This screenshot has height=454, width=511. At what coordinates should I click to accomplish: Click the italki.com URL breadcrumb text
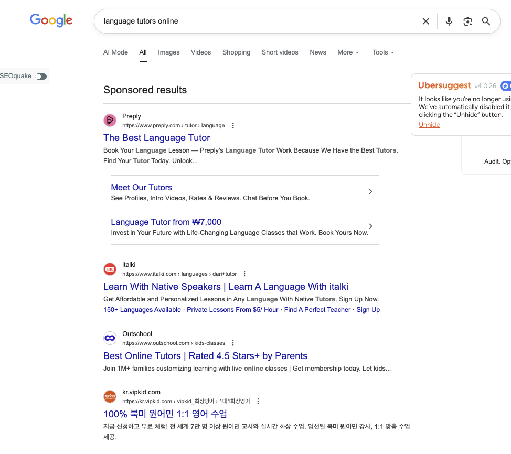(179, 274)
